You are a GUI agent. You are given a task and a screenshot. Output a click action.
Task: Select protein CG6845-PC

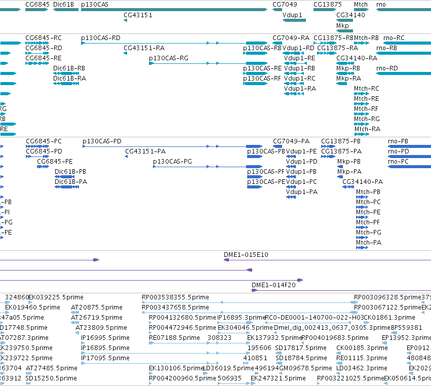[x=44, y=141]
